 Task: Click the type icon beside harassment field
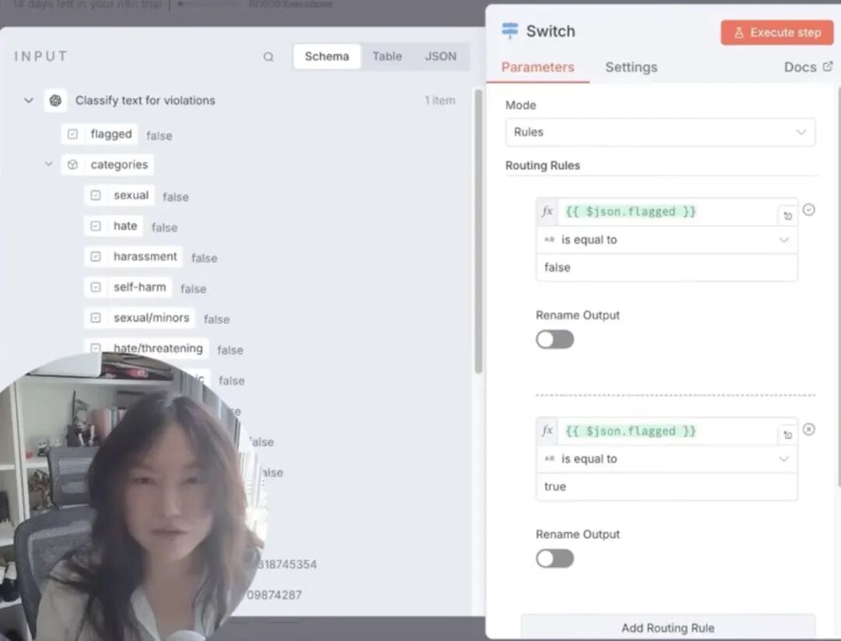[x=96, y=256]
